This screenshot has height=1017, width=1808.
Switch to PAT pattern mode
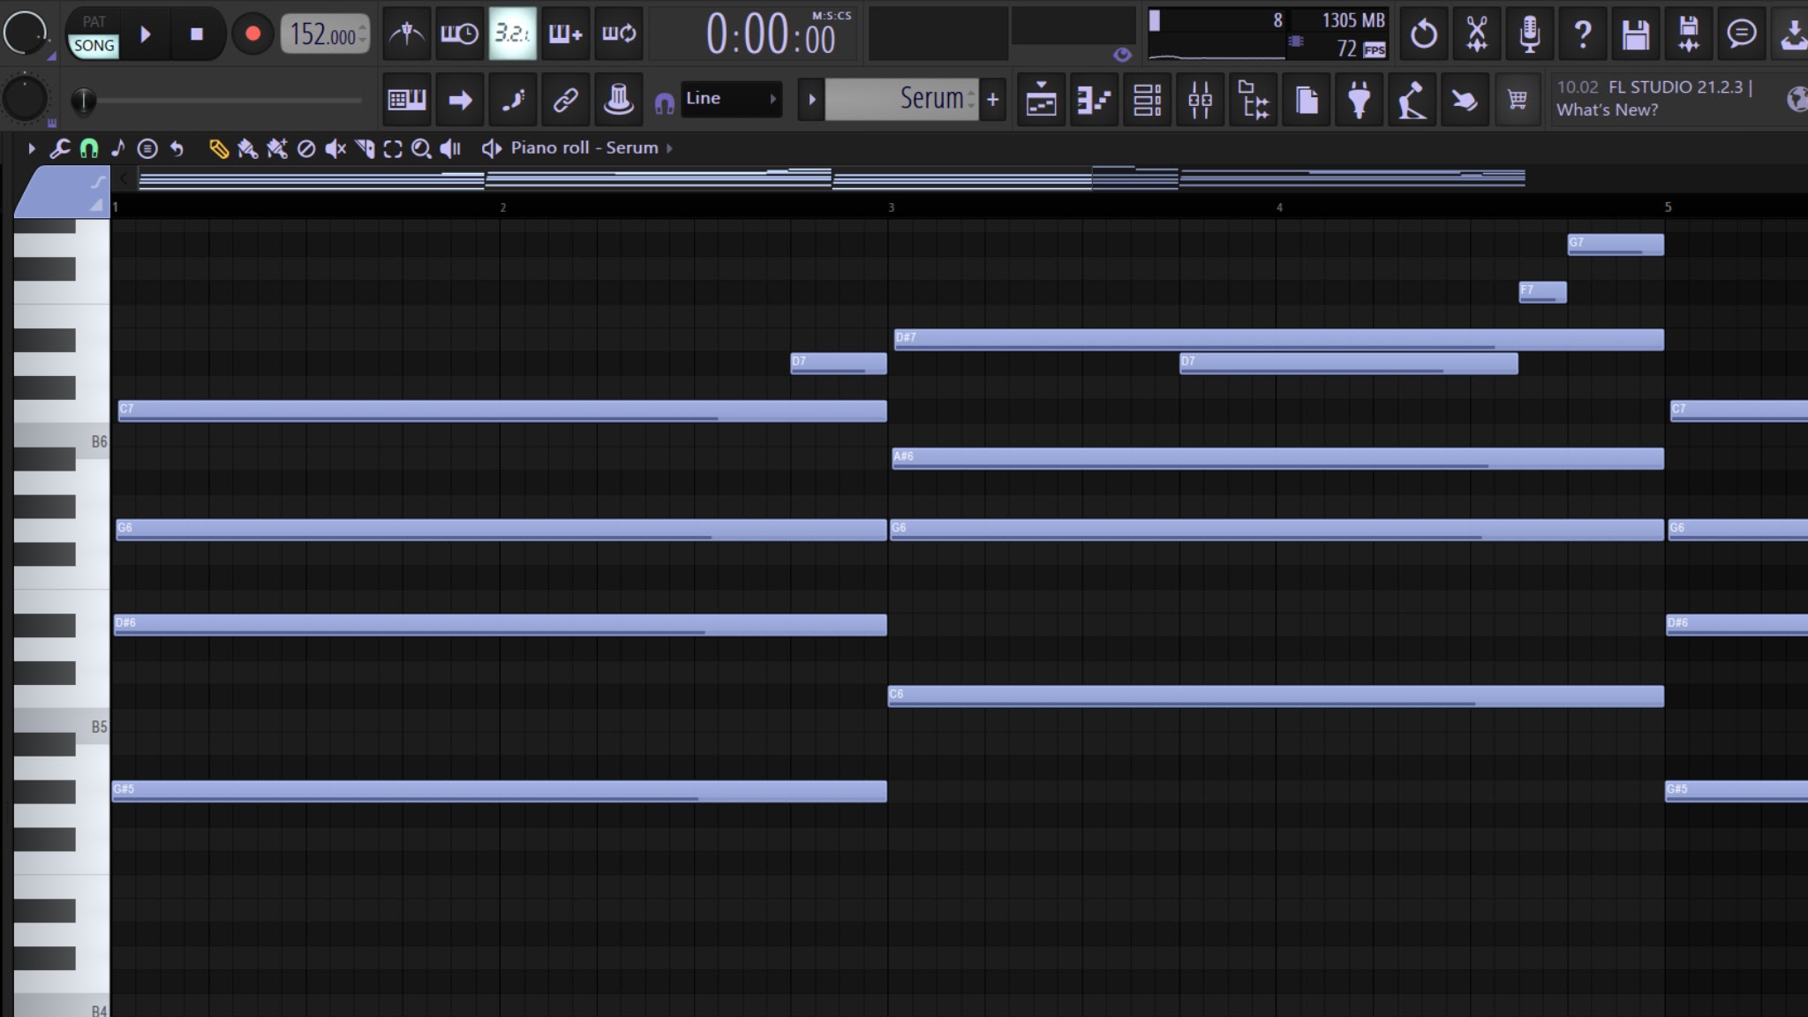94,21
